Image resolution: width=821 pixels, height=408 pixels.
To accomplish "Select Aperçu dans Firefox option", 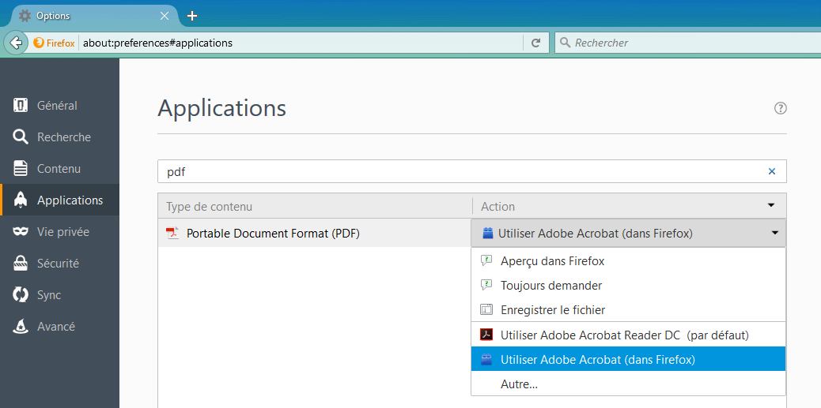I will [552, 260].
